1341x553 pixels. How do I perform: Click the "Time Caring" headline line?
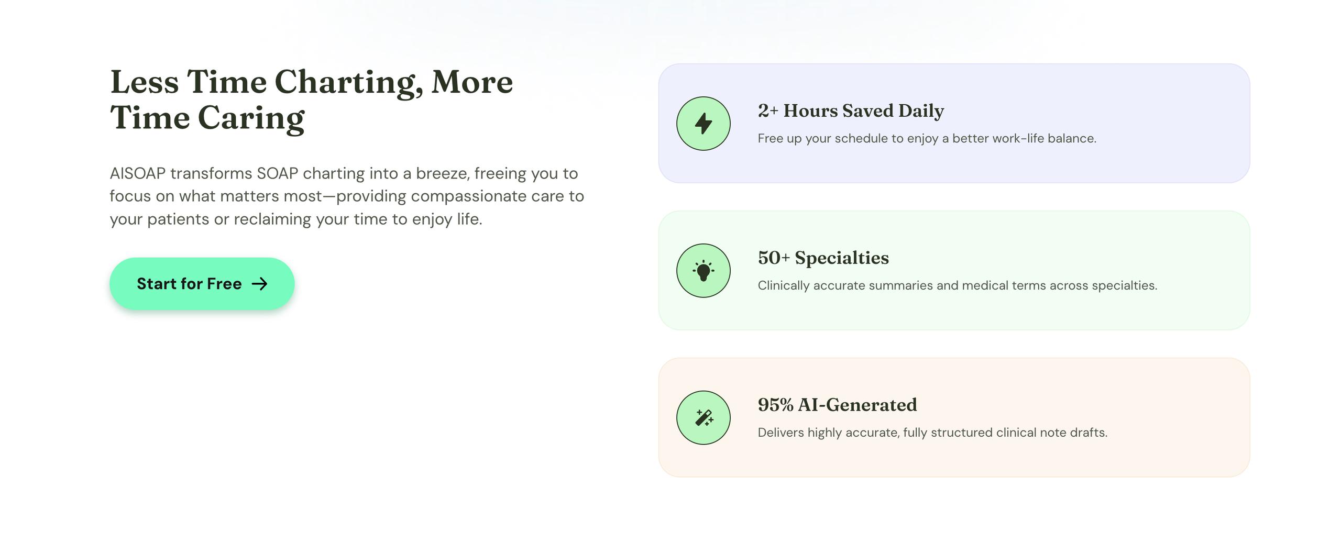click(x=207, y=118)
